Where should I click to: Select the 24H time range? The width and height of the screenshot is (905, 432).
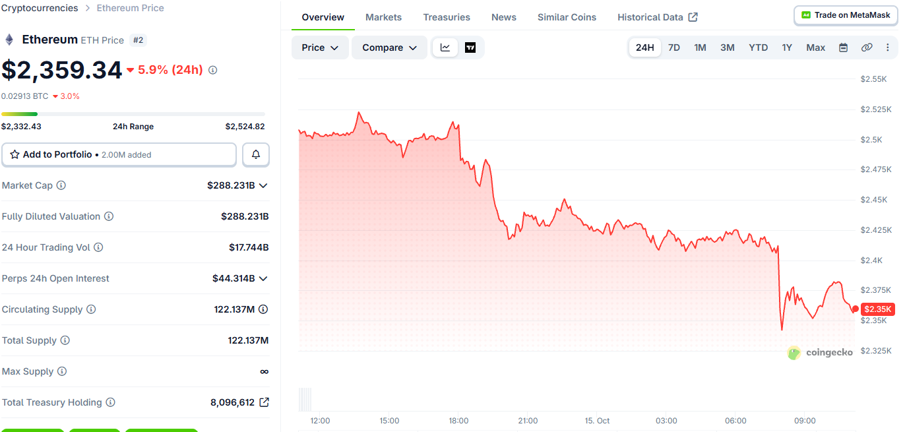coord(645,47)
